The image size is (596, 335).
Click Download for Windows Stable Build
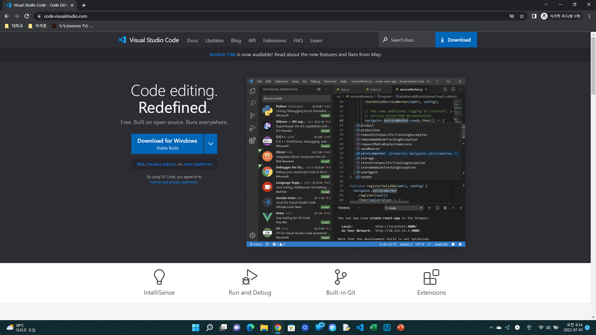[167, 144]
